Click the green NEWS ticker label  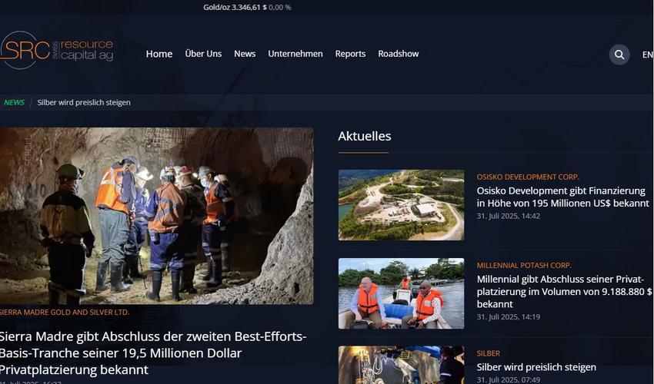point(14,102)
